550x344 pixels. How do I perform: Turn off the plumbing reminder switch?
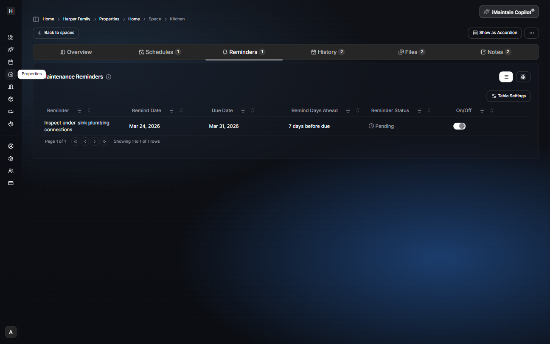pyautogui.click(x=459, y=126)
